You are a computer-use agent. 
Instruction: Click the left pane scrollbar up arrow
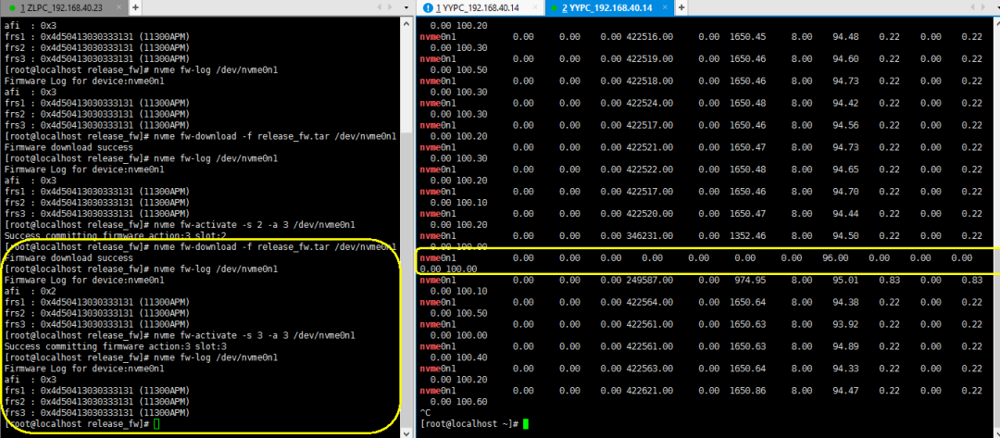[x=407, y=23]
